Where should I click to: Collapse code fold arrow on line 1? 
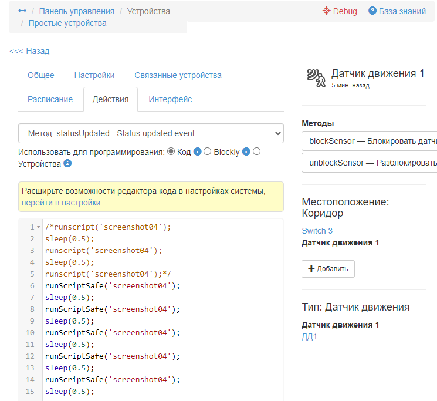39,227
